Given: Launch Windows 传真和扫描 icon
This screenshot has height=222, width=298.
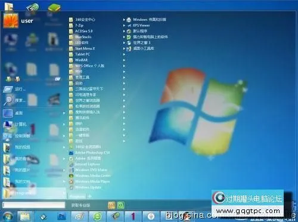Looking at the screenshot, I should click(129, 20).
